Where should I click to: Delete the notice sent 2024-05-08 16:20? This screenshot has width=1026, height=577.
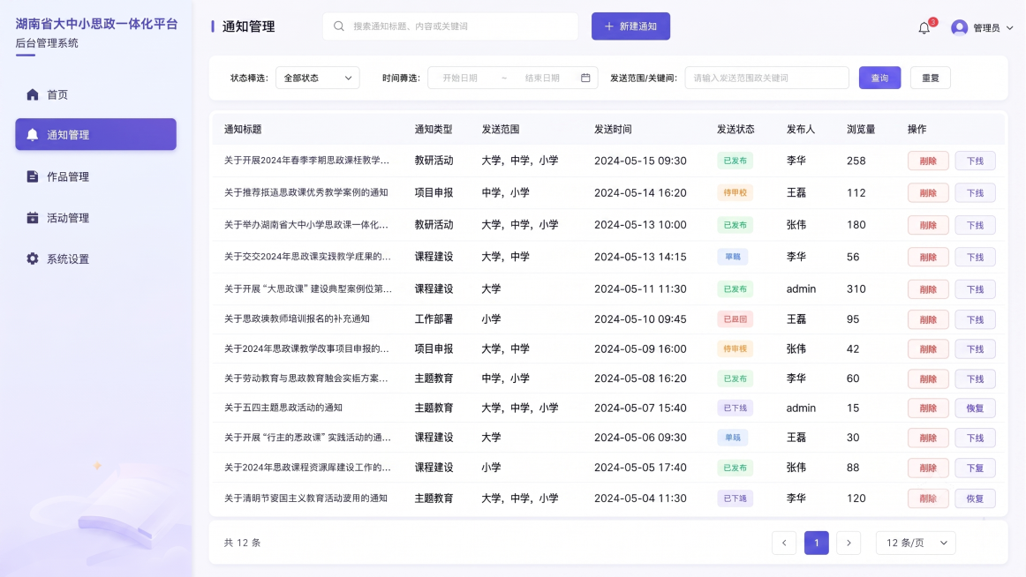[928, 378]
